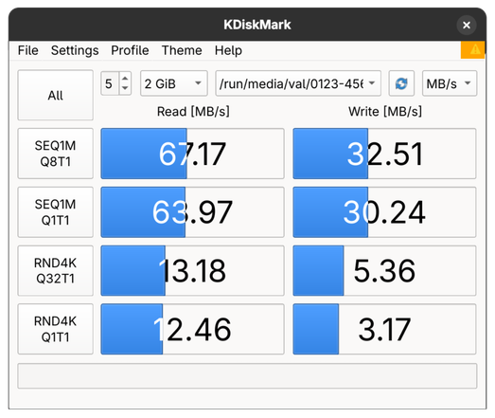Refresh the storage device list
This screenshot has height=418, width=495.
point(401,83)
